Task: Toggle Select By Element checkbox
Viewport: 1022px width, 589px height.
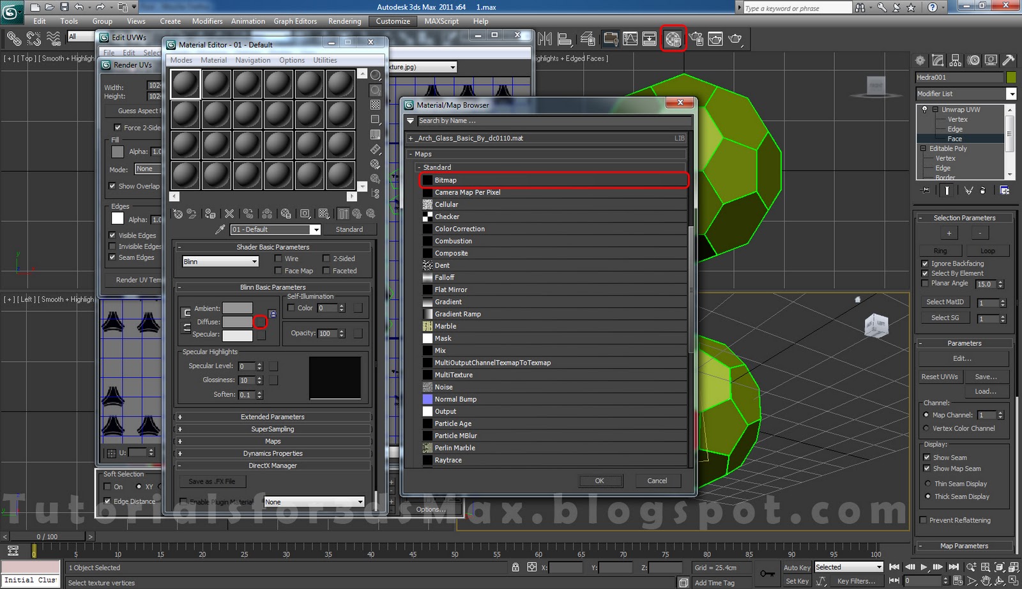Action: [x=924, y=273]
